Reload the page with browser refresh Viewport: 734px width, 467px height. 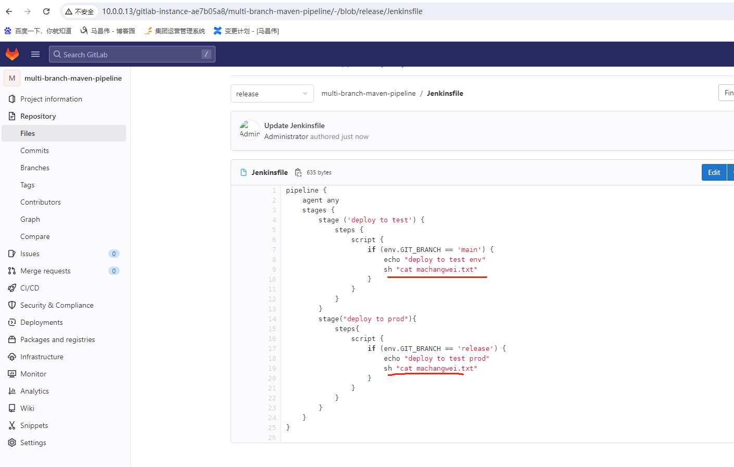46,11
